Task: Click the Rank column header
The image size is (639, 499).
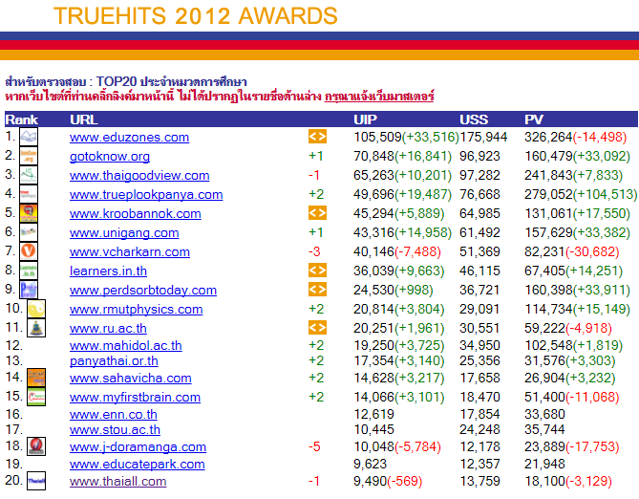Action: [x=21, y=119]
